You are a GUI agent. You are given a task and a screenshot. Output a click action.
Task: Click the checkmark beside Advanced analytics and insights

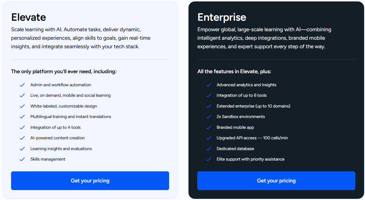(209, 85)
